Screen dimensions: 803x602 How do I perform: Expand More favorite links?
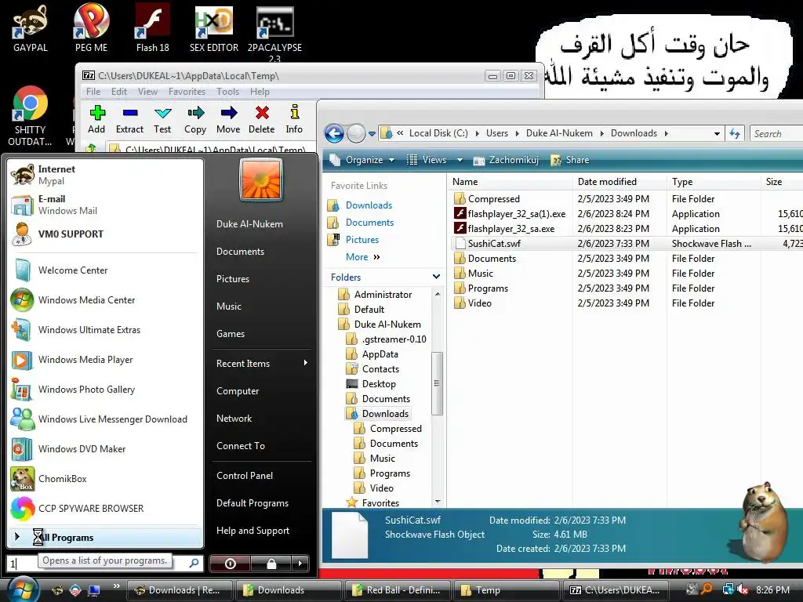[364, 257]
